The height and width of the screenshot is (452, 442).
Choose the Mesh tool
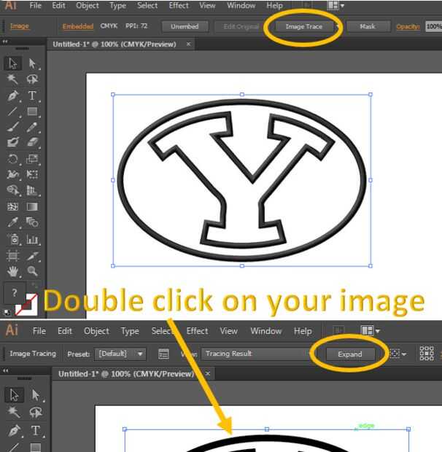coord(12,206)
